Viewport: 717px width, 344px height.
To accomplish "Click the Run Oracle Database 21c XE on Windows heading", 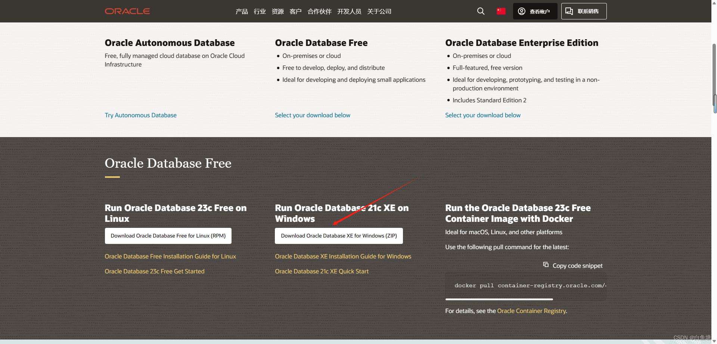I will point(342,213).
